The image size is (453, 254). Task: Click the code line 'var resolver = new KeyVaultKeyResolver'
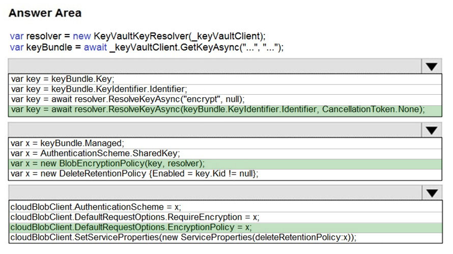(137, 36)
